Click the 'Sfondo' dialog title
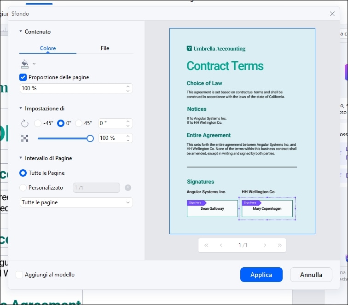Viewport: 348px width, 305px height. (20, 14)
